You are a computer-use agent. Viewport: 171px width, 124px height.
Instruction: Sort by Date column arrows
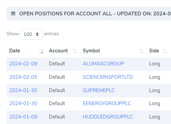pyautogui.click(x=41, y=51)
